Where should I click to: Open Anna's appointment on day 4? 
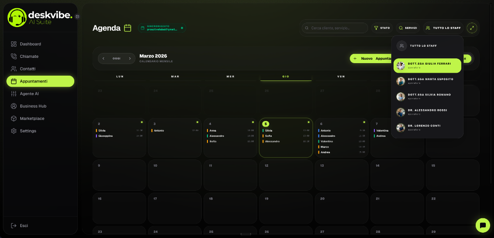click(230, 131)
